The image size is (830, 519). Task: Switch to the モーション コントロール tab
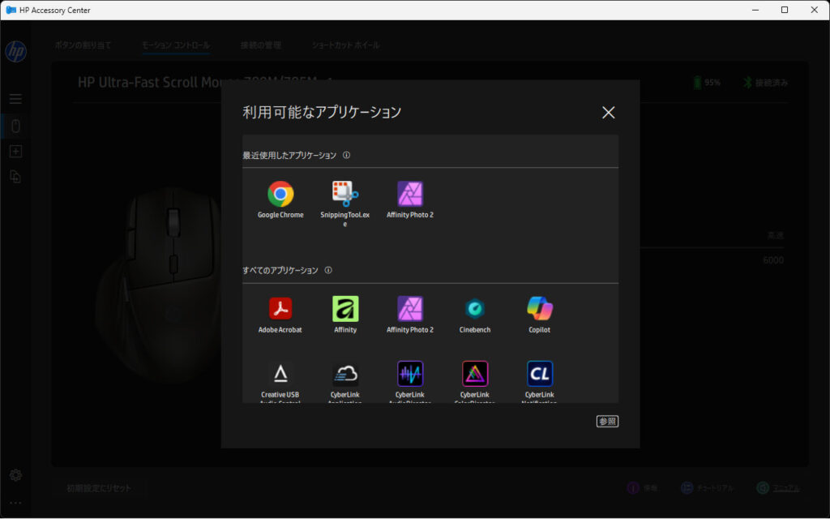click(176, 45)
